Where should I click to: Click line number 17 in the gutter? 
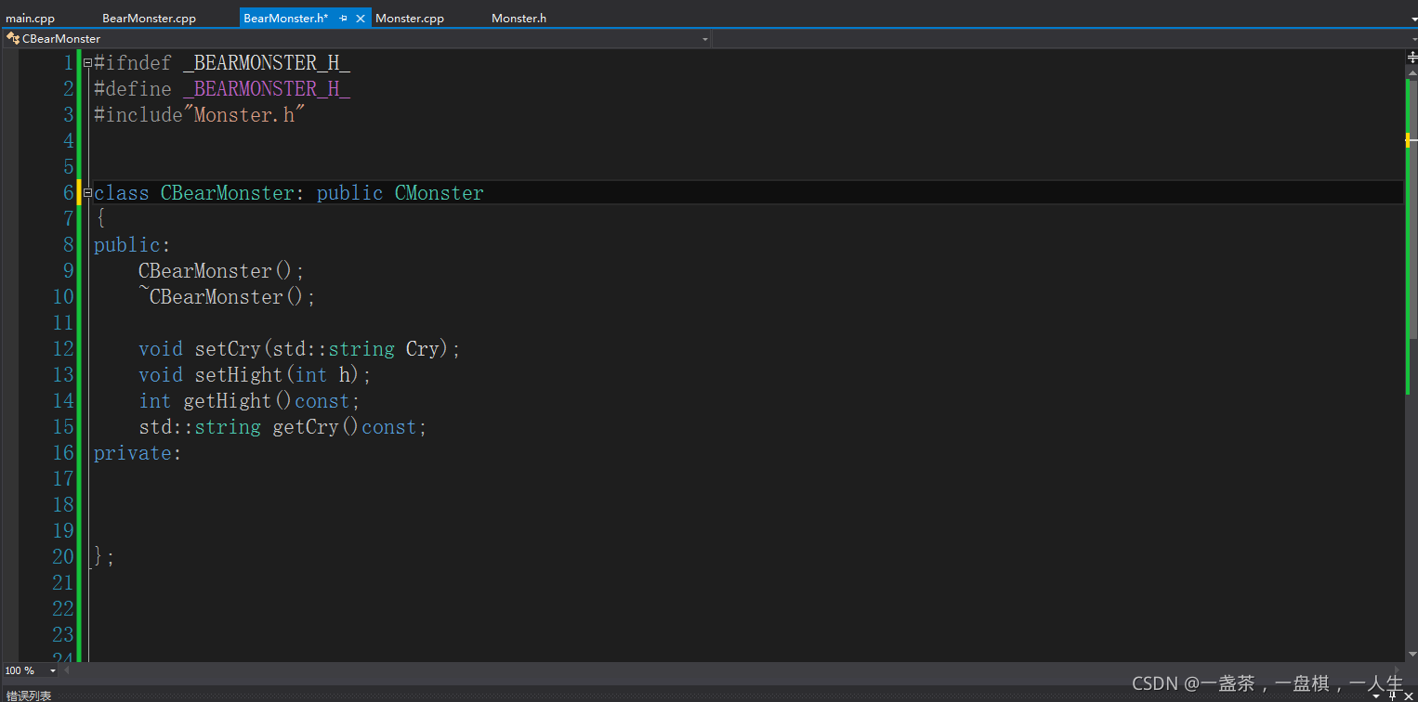coord(62,479)
